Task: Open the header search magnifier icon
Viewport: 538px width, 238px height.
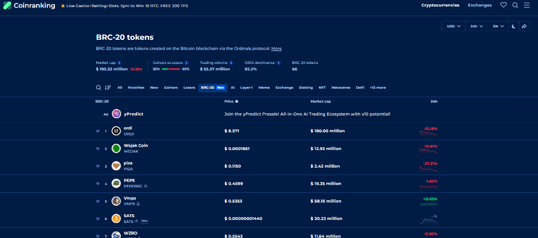Action: pos(515,5)
